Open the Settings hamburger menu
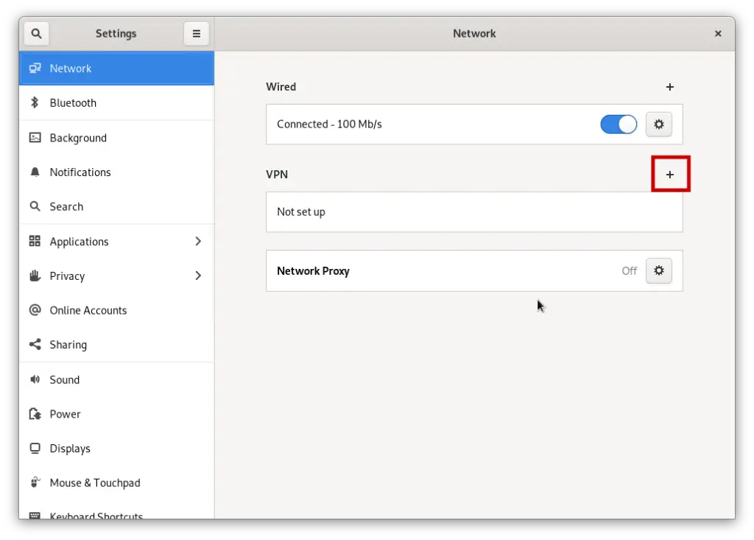Image resolution: width=754 pixels, height=540 pixels. point(196,34)
